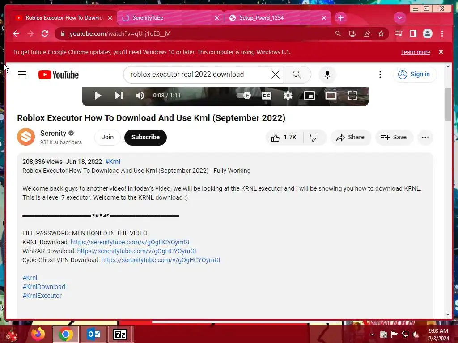The height and width of the screenshot is (343, 458).
Task: Dismiss the Chrome update warning bar
Action: pyautogui.click(x=441, y=52)
